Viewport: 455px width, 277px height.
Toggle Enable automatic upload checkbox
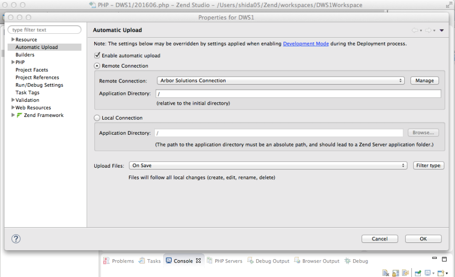pos(97,55)
